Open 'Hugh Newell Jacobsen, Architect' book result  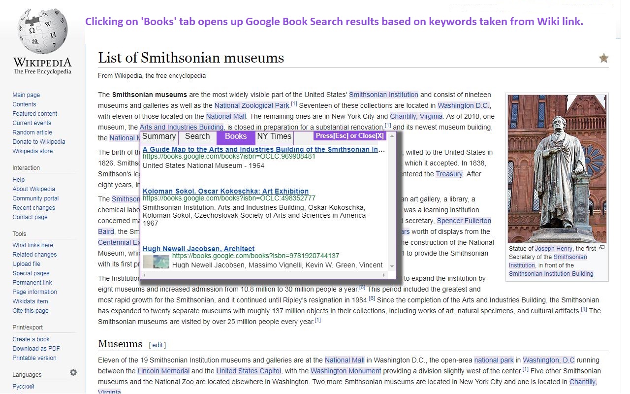199,249
